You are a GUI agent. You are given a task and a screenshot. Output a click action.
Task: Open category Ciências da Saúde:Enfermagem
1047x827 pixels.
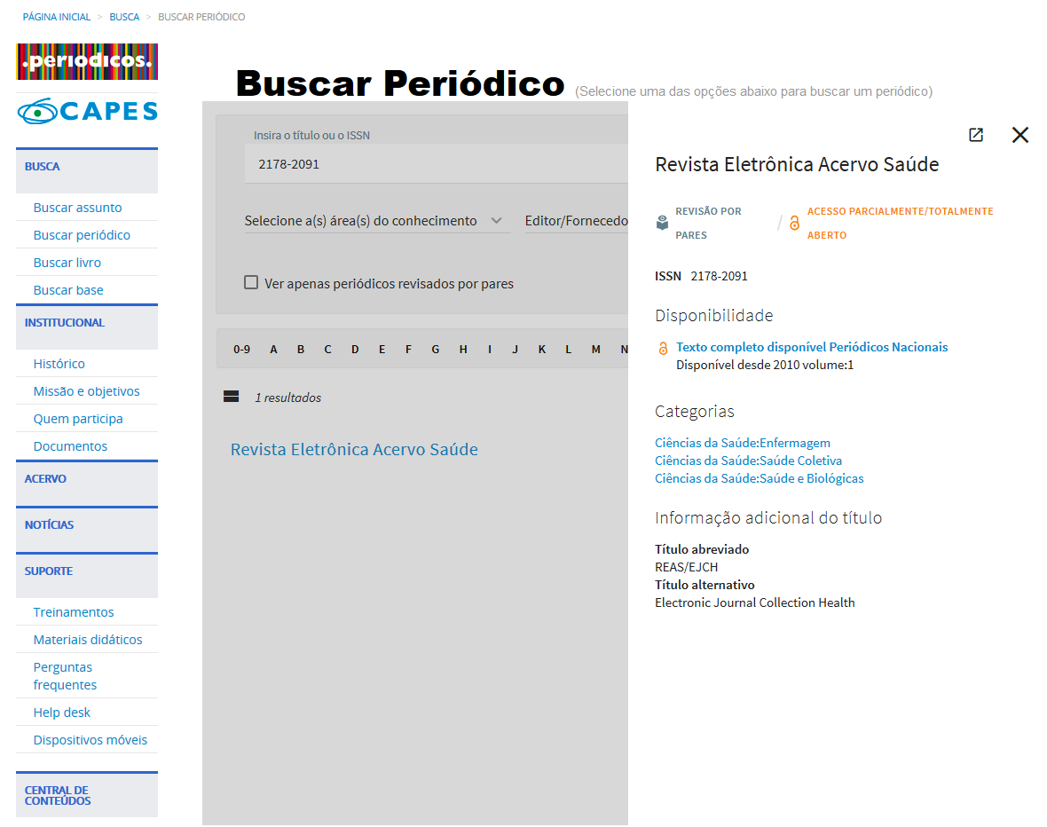[x=743, y=443]
